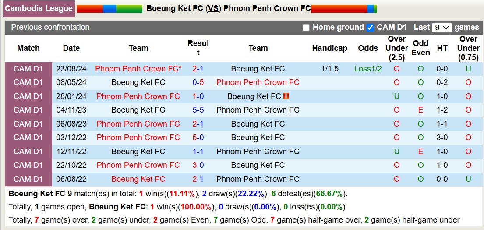Select CAM D1 league in 12/11/22 row
This screenshot has width=484, height=230.
pos(28,152)
